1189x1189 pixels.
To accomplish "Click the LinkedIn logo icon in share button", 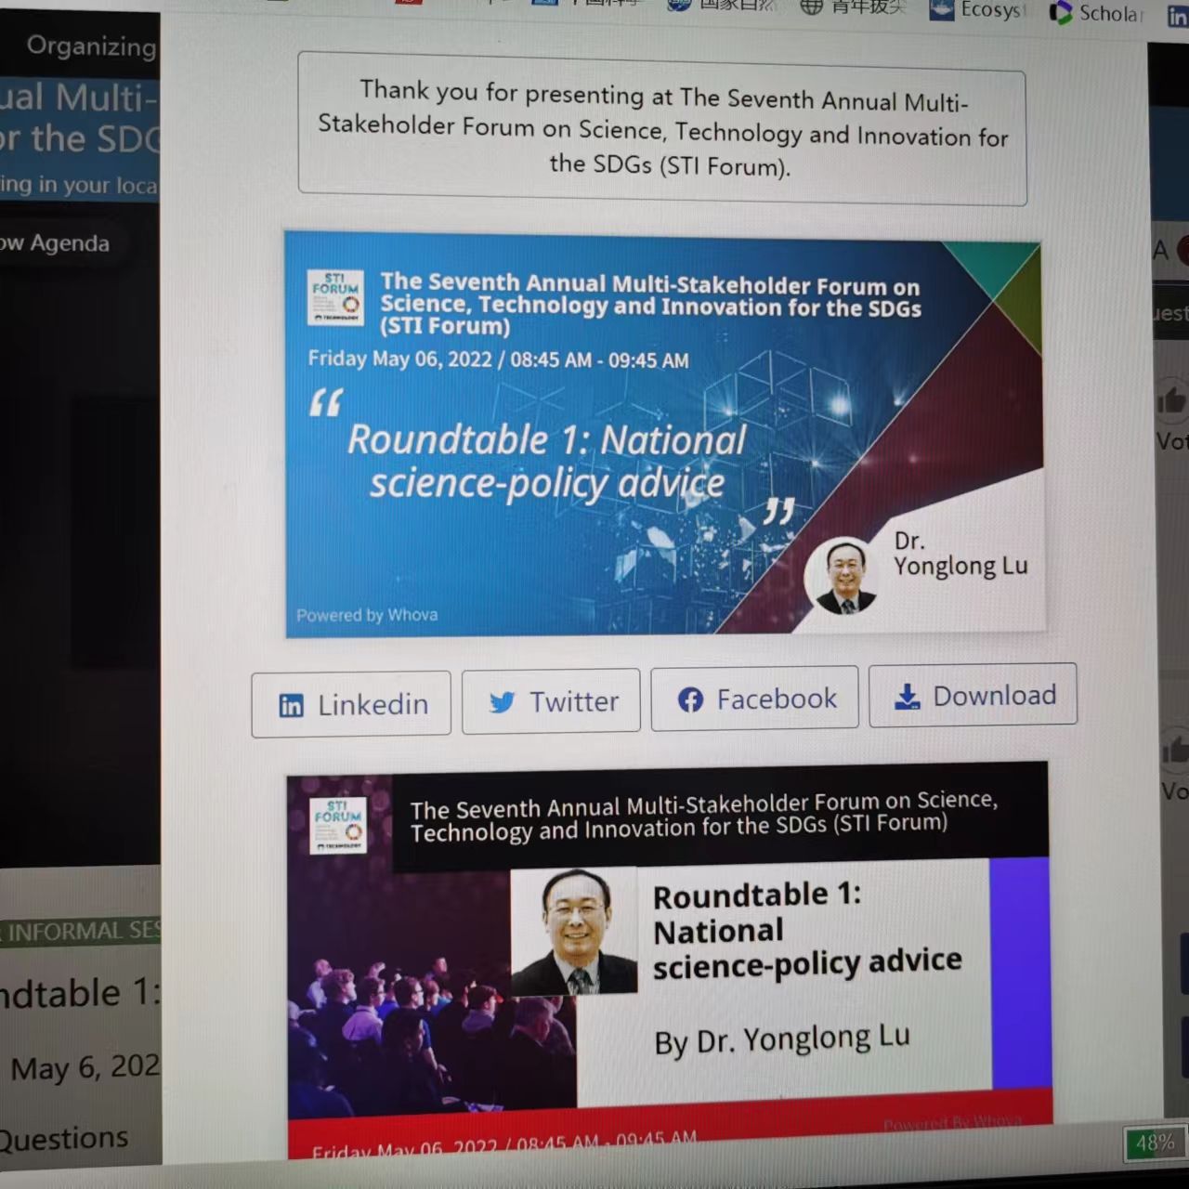I will (291, 706).
